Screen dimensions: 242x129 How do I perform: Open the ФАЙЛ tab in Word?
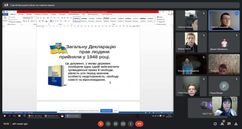(5, 14)
